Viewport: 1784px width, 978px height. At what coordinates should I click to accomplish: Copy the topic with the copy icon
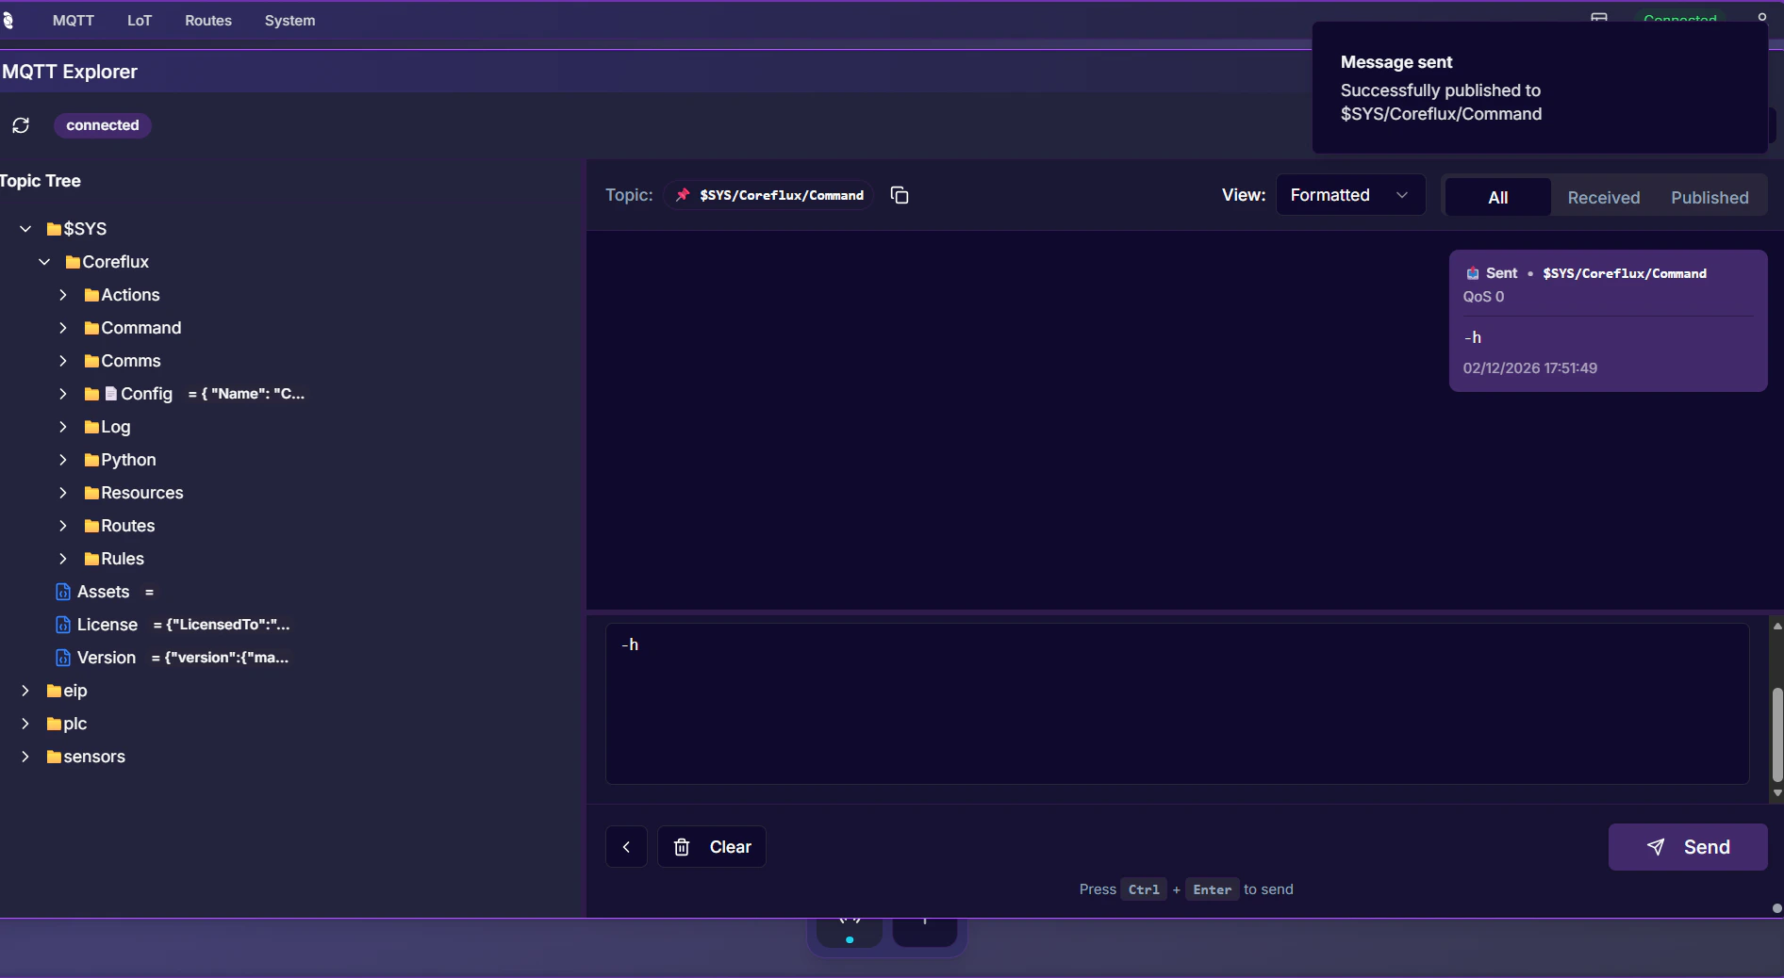pyautogui.click(x=900, y=195)
